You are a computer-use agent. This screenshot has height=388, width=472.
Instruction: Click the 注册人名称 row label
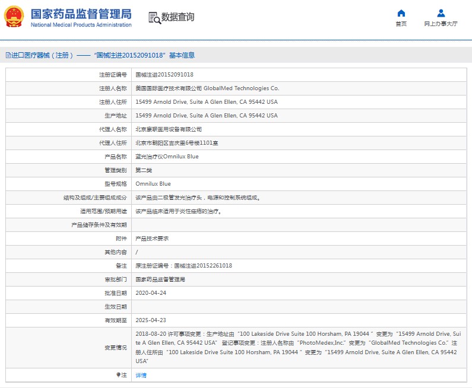113,88
